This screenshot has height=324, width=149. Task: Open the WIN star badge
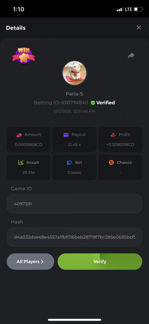point(24,56)
